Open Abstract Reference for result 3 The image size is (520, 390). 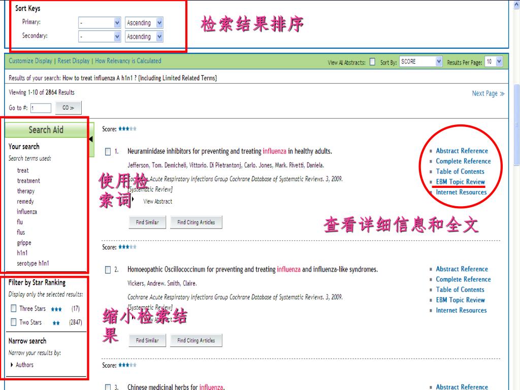click(462, 386)
